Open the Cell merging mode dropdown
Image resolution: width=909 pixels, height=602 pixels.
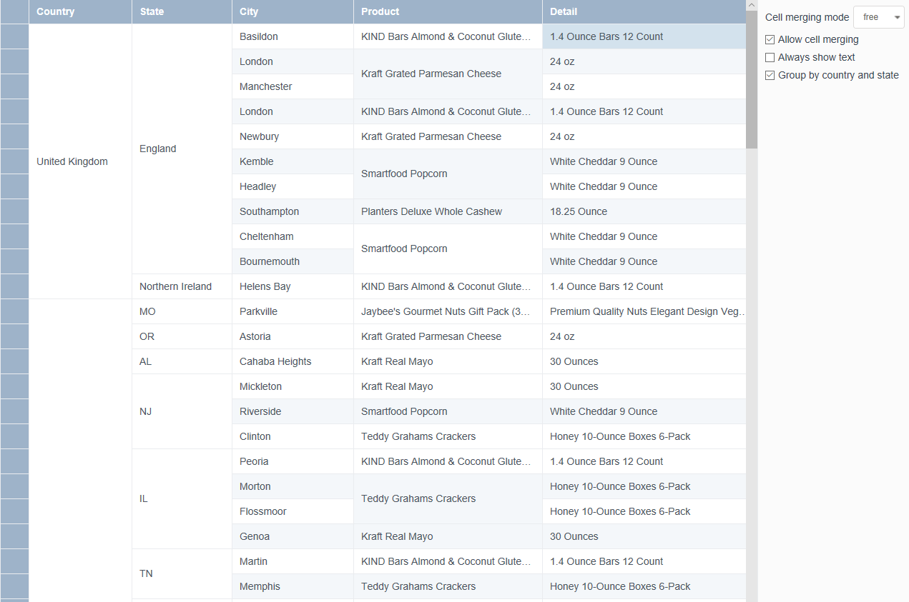[x=879, y=17]
